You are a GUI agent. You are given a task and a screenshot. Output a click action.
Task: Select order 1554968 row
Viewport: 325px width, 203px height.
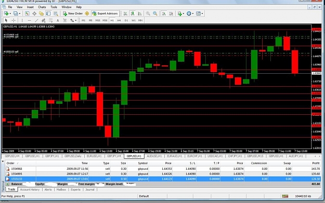(x=163, y=169)
